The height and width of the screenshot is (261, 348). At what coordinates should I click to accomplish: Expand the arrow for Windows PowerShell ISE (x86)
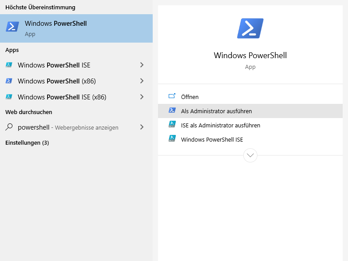tap(142, 97)
